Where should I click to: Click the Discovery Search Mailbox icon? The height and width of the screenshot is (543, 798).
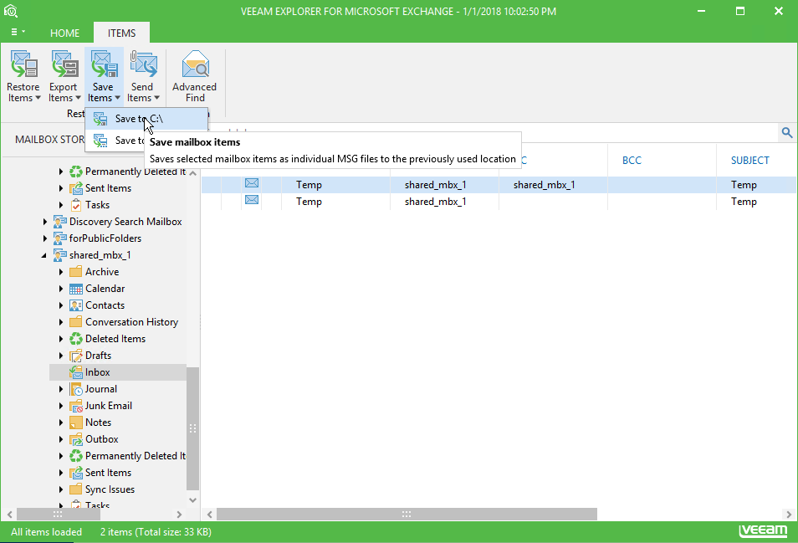click(x=60, y=222)
